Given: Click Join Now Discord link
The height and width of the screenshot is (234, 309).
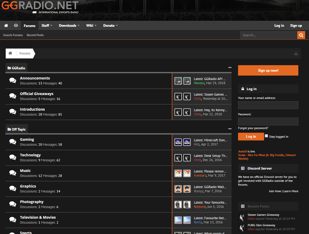Looking at the screenshot, I should click(275, 191).
